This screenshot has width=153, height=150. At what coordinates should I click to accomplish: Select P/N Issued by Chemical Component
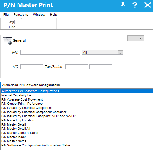point(77,108)
